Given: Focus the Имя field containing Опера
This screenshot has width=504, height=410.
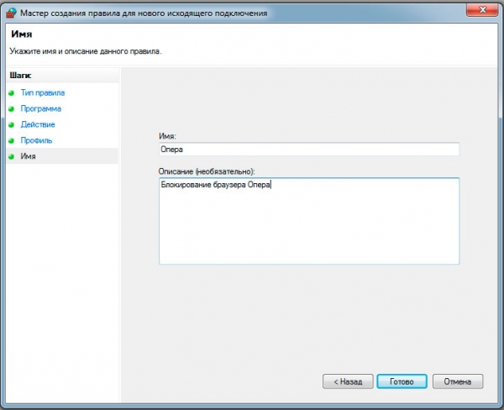Looking at the screenshot, I should (308, 150).
